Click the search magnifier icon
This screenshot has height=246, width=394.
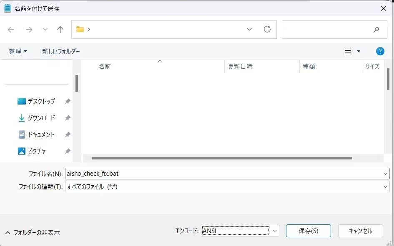pos(376,30)
